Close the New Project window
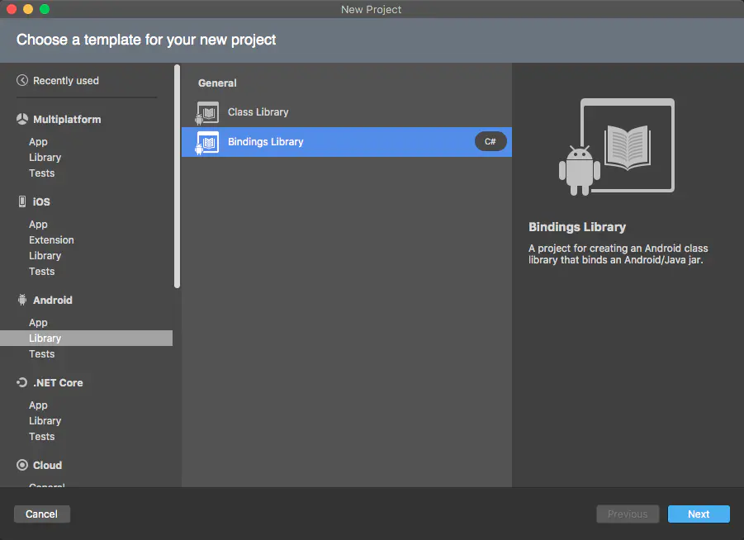This screenshot has height=540, width=744. [x=12, y=9]
